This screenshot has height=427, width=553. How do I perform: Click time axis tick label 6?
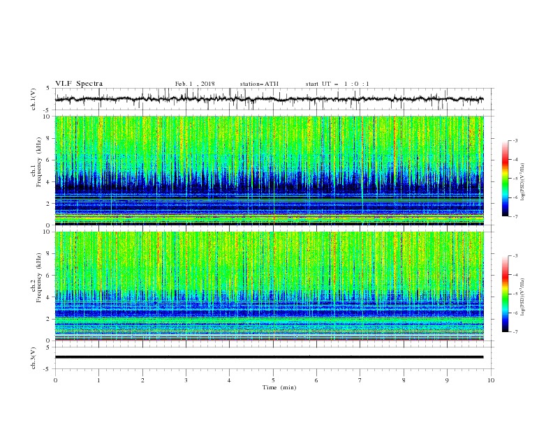[317, 380]
